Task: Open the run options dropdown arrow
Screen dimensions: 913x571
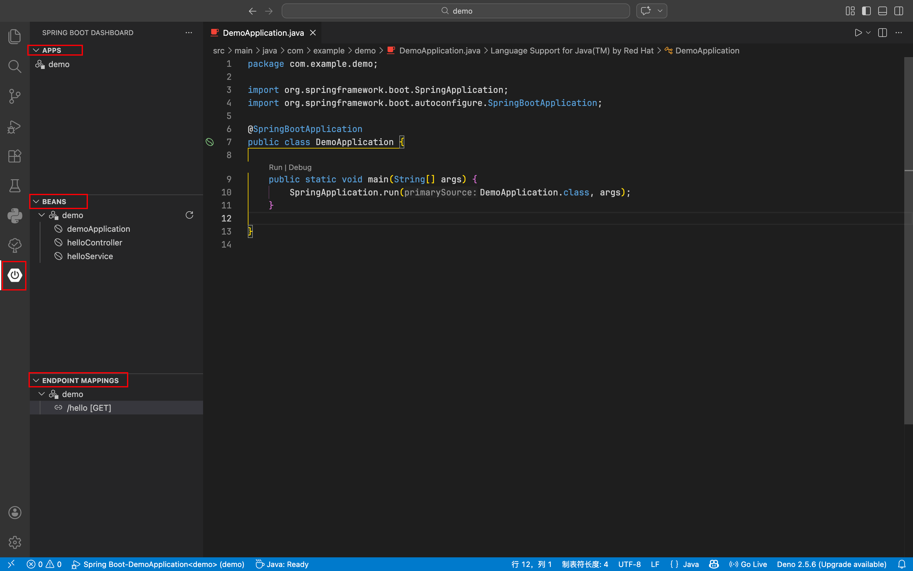Action: 868,33
